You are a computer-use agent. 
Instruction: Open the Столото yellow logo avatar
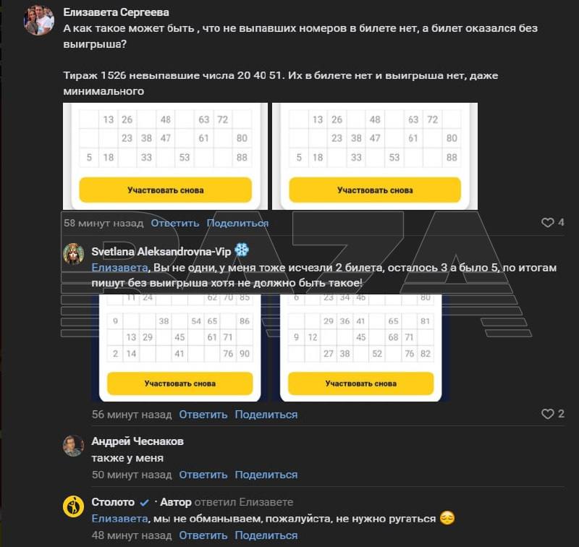pyautogui.click(x=74, y=506)
